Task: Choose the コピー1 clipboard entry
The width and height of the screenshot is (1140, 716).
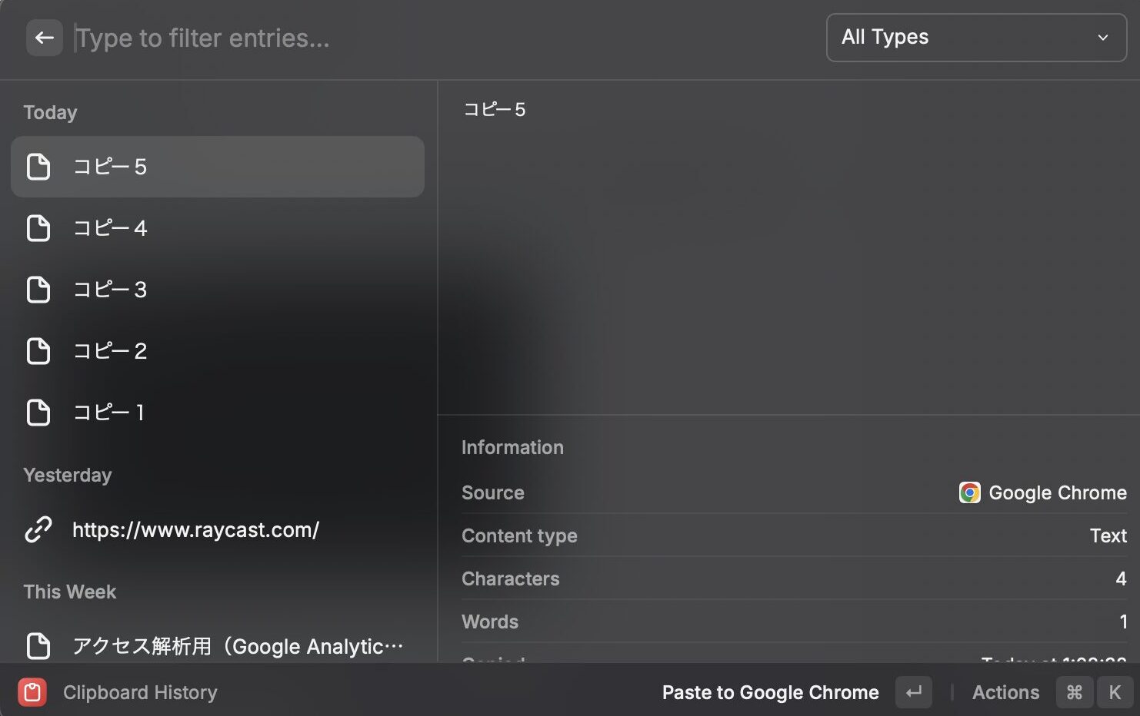Action: pyautogui.click(x=218, y=413)
